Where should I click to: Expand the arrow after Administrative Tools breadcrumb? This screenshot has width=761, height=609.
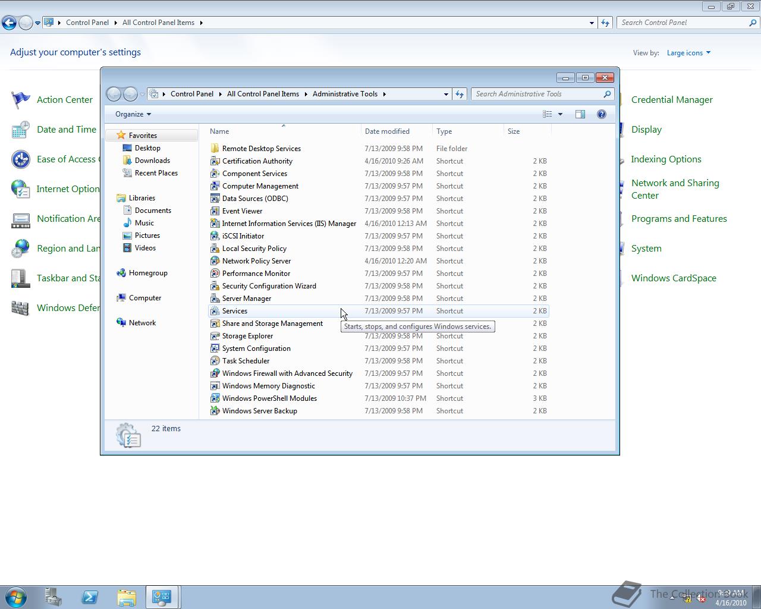(x=385, y=94)
